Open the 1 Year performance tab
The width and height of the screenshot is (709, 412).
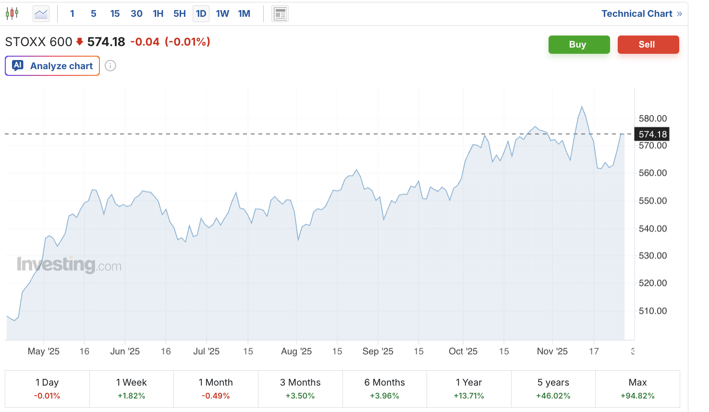tap(468, 388)
